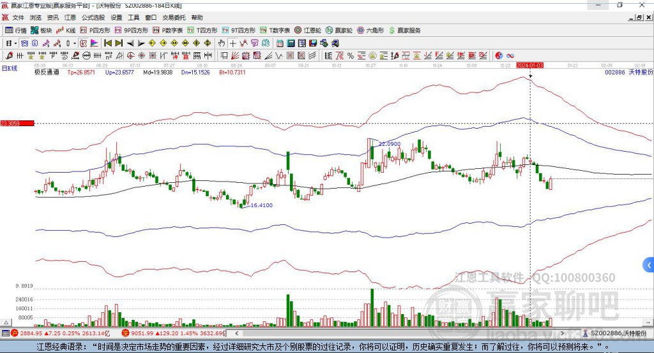Image resolution: width=654 pixels, height=353 pixels.
Task: Open the 工具 menu
Action: point(133,17)
